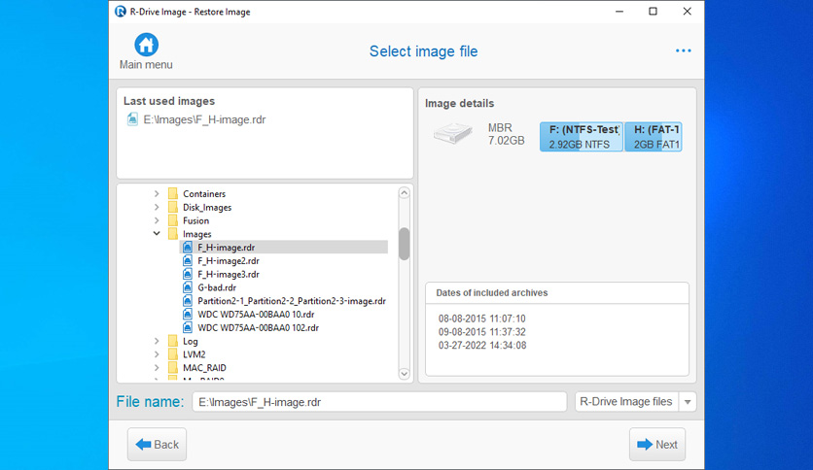This screenshot has height=470, width=813.
Task: Click the Dates of included archives header
Action: (x=491, y=292)
